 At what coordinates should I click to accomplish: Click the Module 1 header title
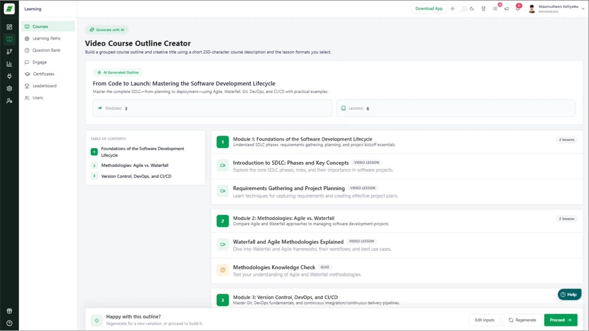(x=302, y=139)
